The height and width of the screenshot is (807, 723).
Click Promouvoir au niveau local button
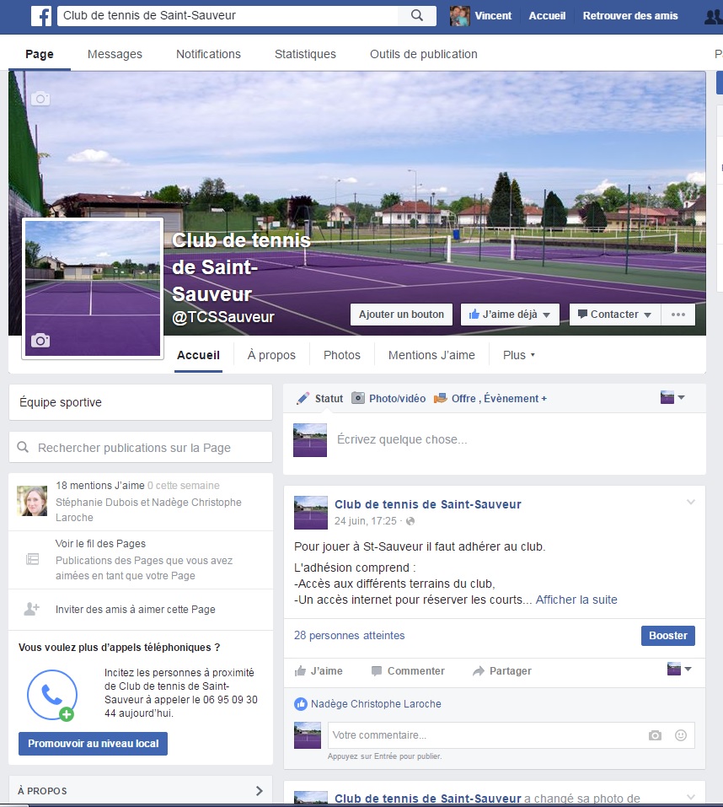coord(93,744)
